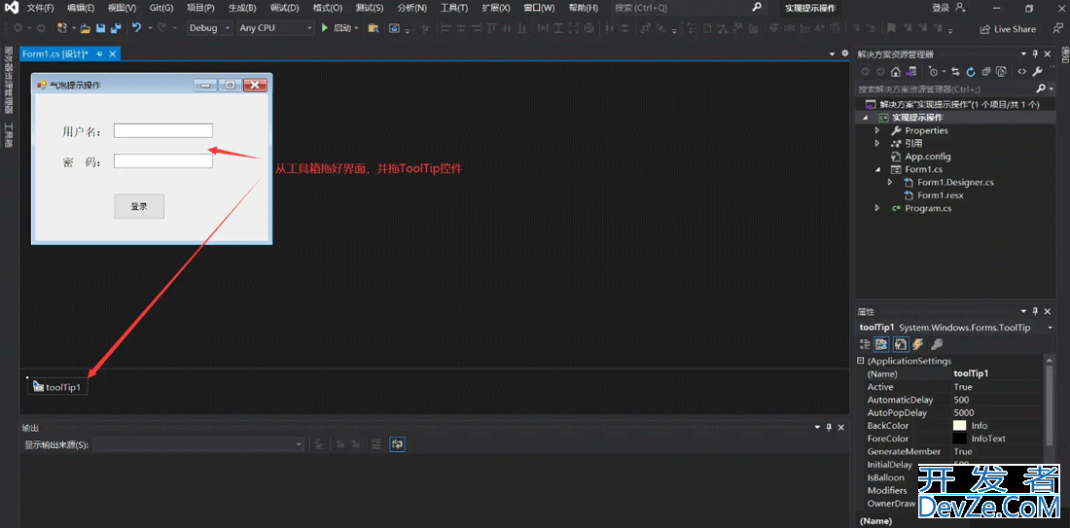Viewport: 1070px width, 528px height.
Task: Click the switch views icon in Solution Explorer
Action: point(910,72)
